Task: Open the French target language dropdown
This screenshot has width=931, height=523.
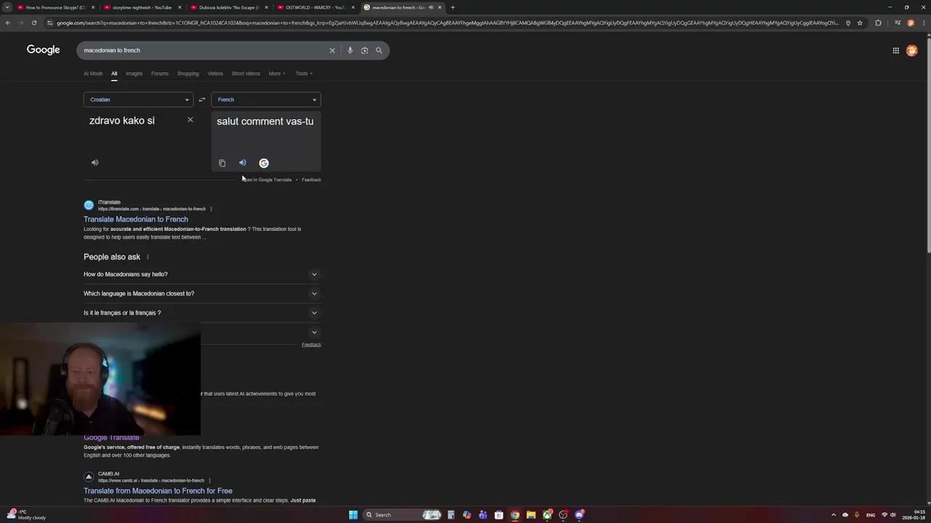Action: pos(265,100)
